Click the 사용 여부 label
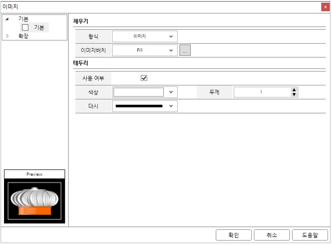 (x=93, y=78)
